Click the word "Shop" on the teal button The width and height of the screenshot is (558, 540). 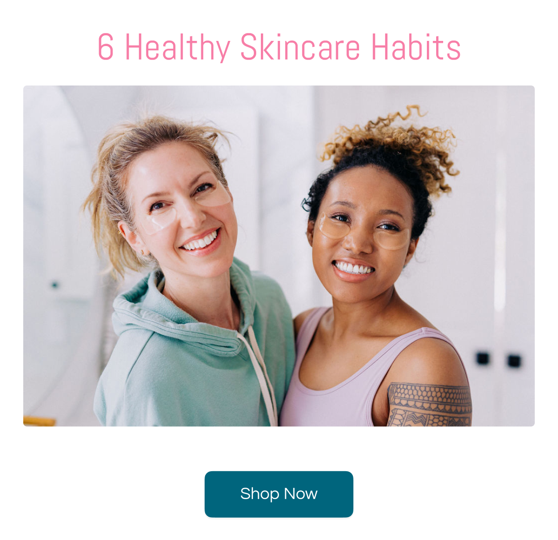(x=260, y=494)
